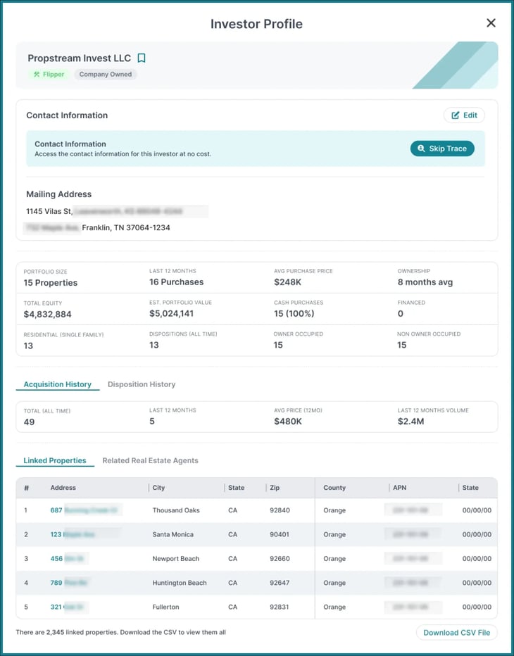
Task: Click zip code 92840
Action: click(x=280, y=510)
